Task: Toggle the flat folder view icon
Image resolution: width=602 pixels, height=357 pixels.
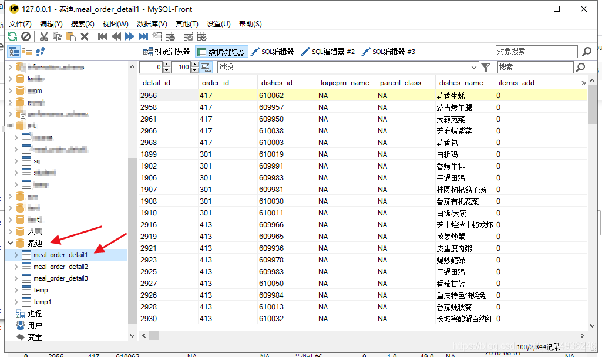Action: click(x=26, y=52)
